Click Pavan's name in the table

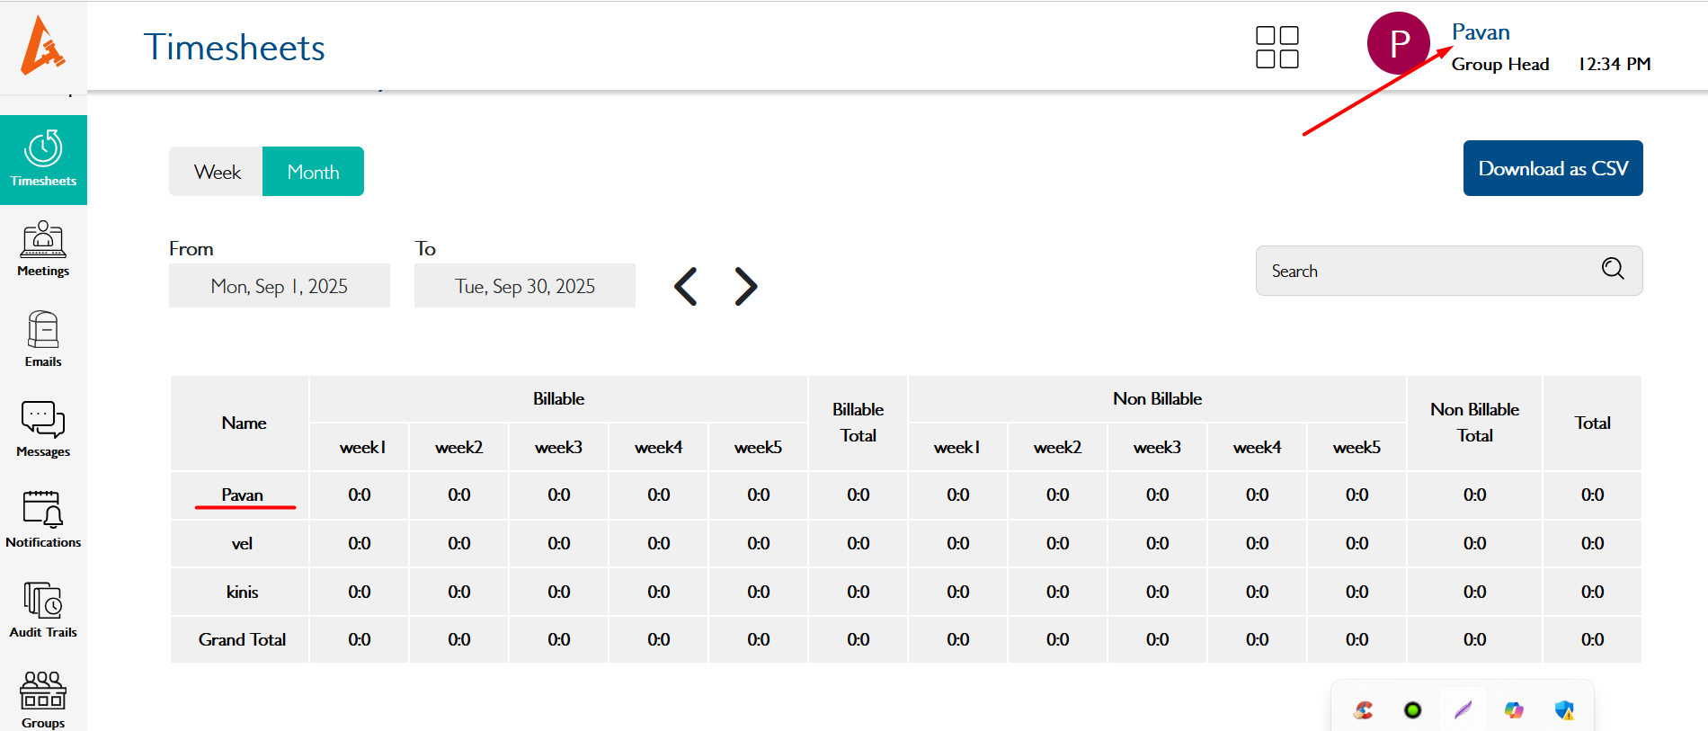pos(242,495)
